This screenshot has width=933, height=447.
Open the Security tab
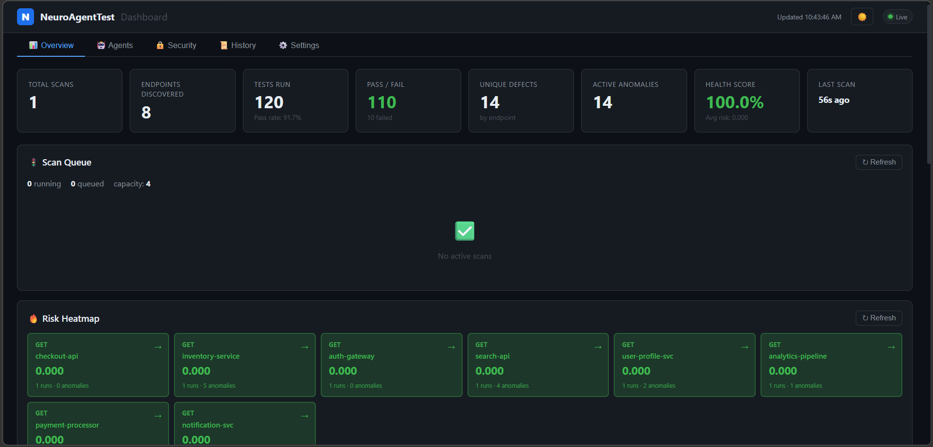coord(176,45)
